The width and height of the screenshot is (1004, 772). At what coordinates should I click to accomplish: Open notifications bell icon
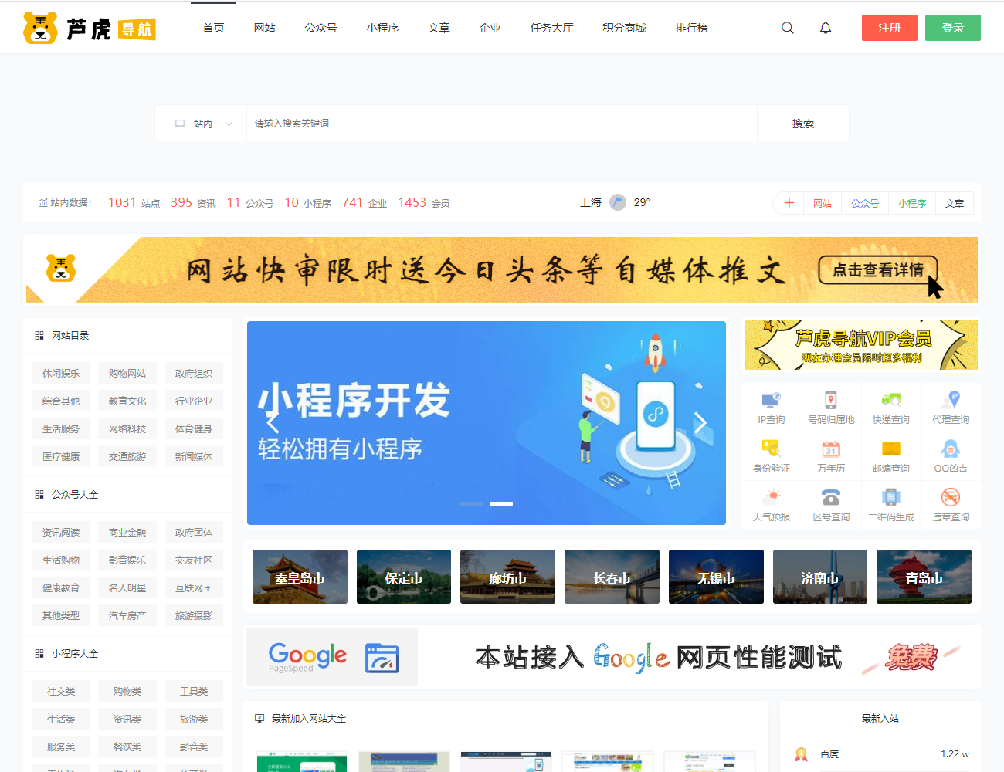click(826, 28)
